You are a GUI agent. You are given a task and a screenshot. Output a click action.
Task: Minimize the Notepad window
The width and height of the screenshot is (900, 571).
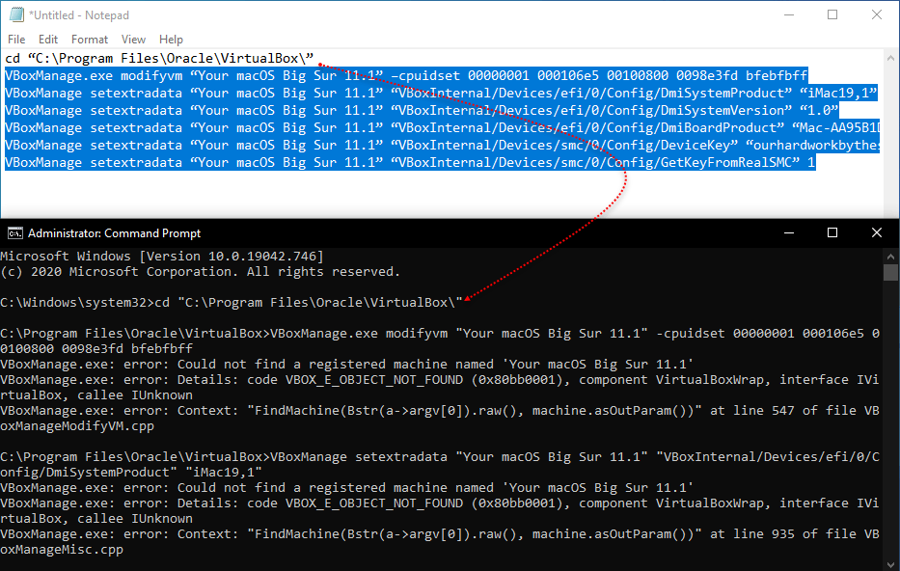coord(789,14)
